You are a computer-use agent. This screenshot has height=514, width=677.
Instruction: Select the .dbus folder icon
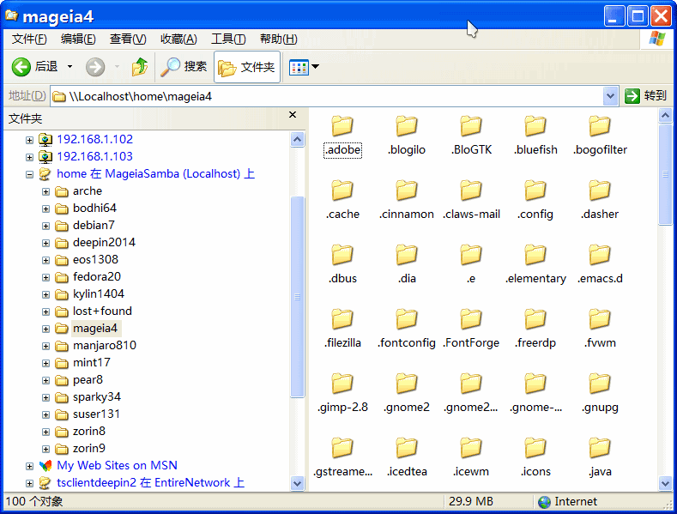tap(342, 254)
